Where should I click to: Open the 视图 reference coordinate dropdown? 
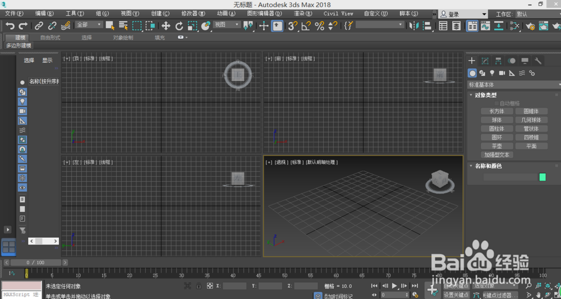227,25
